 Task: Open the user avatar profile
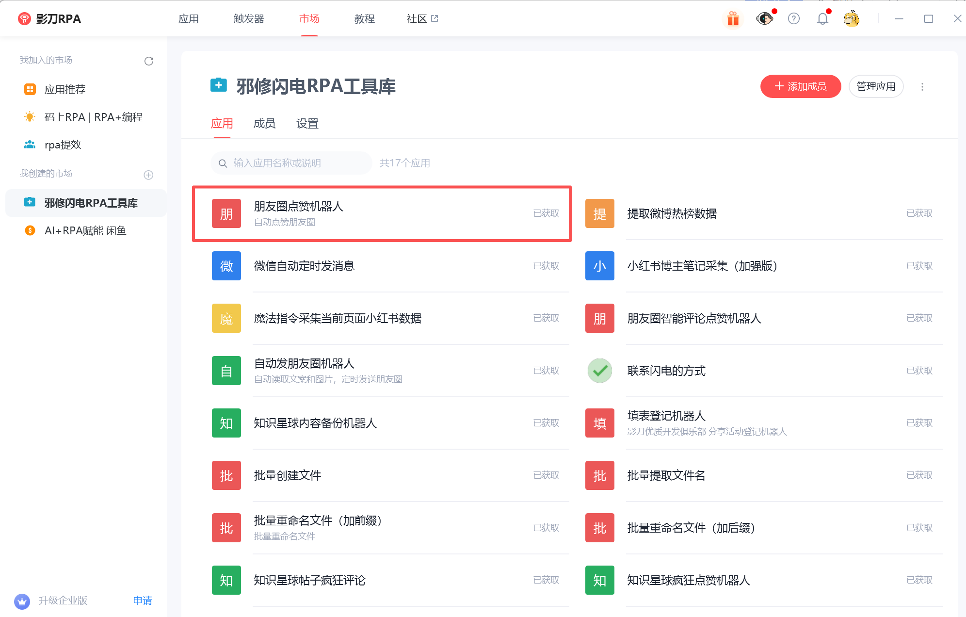(x=851, y=19)
